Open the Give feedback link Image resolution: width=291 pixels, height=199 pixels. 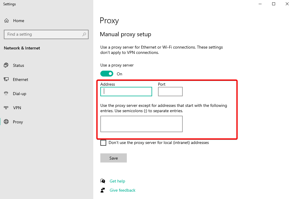pyautogui.click(x=122, y=190)
